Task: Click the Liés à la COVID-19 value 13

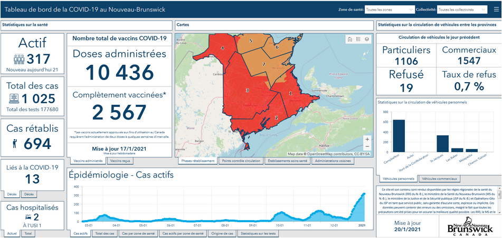Action: [x=32, y=179]
